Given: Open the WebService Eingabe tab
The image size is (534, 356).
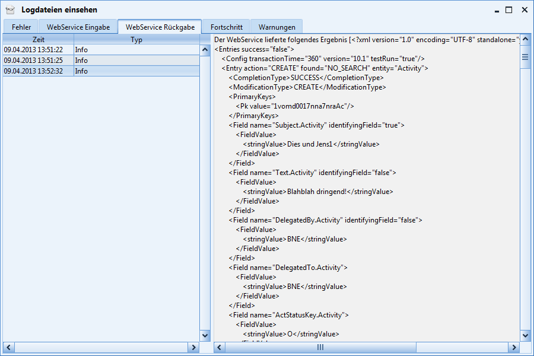Looking at the screenshot, I should point(78,27).
